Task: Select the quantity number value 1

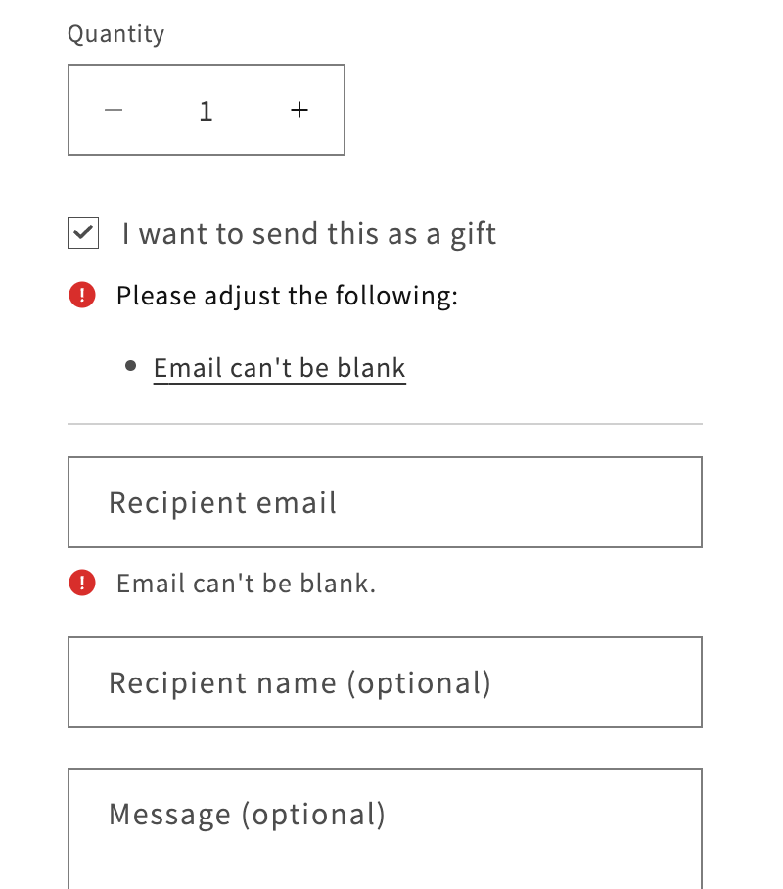Action: point(206,111)
